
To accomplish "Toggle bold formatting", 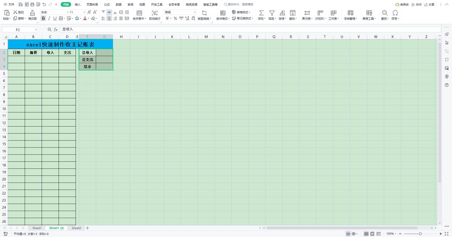I will point(43,18).
